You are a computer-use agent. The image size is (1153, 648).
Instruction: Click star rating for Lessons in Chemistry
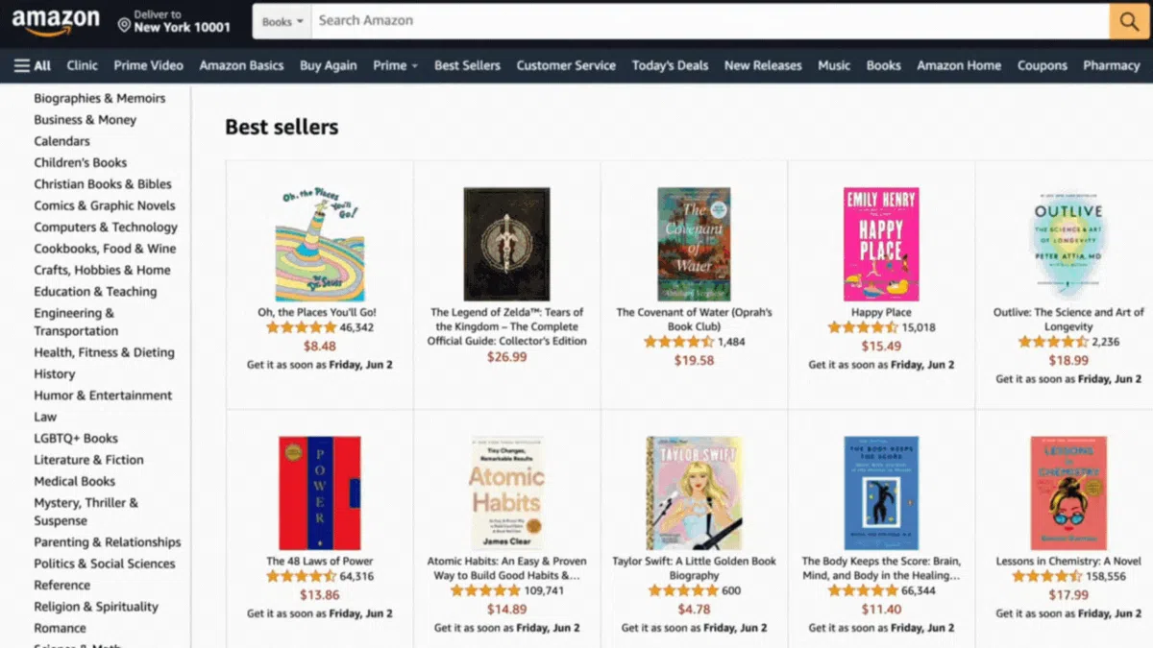tap(1046, 576)
